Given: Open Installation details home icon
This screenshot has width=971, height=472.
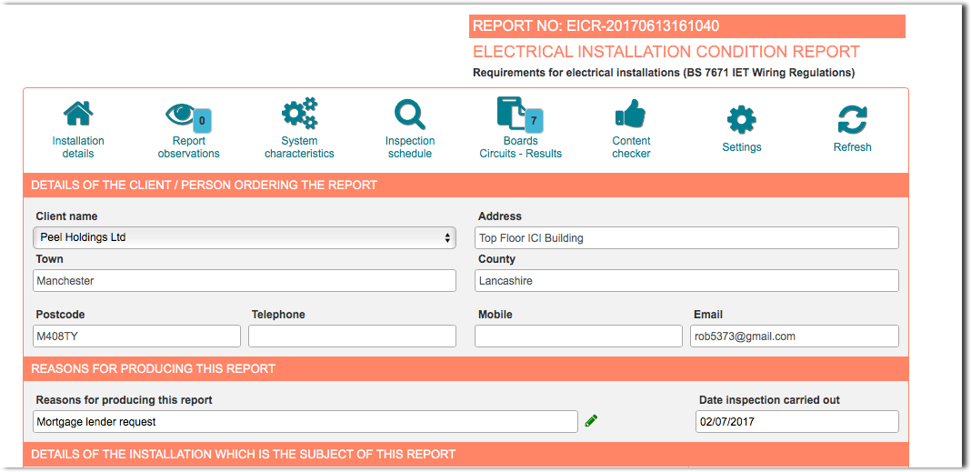Looking at the screenshot, I should (78, 114).
